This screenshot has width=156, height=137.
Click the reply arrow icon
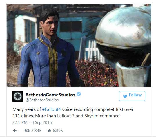click(x=15, y=131)
